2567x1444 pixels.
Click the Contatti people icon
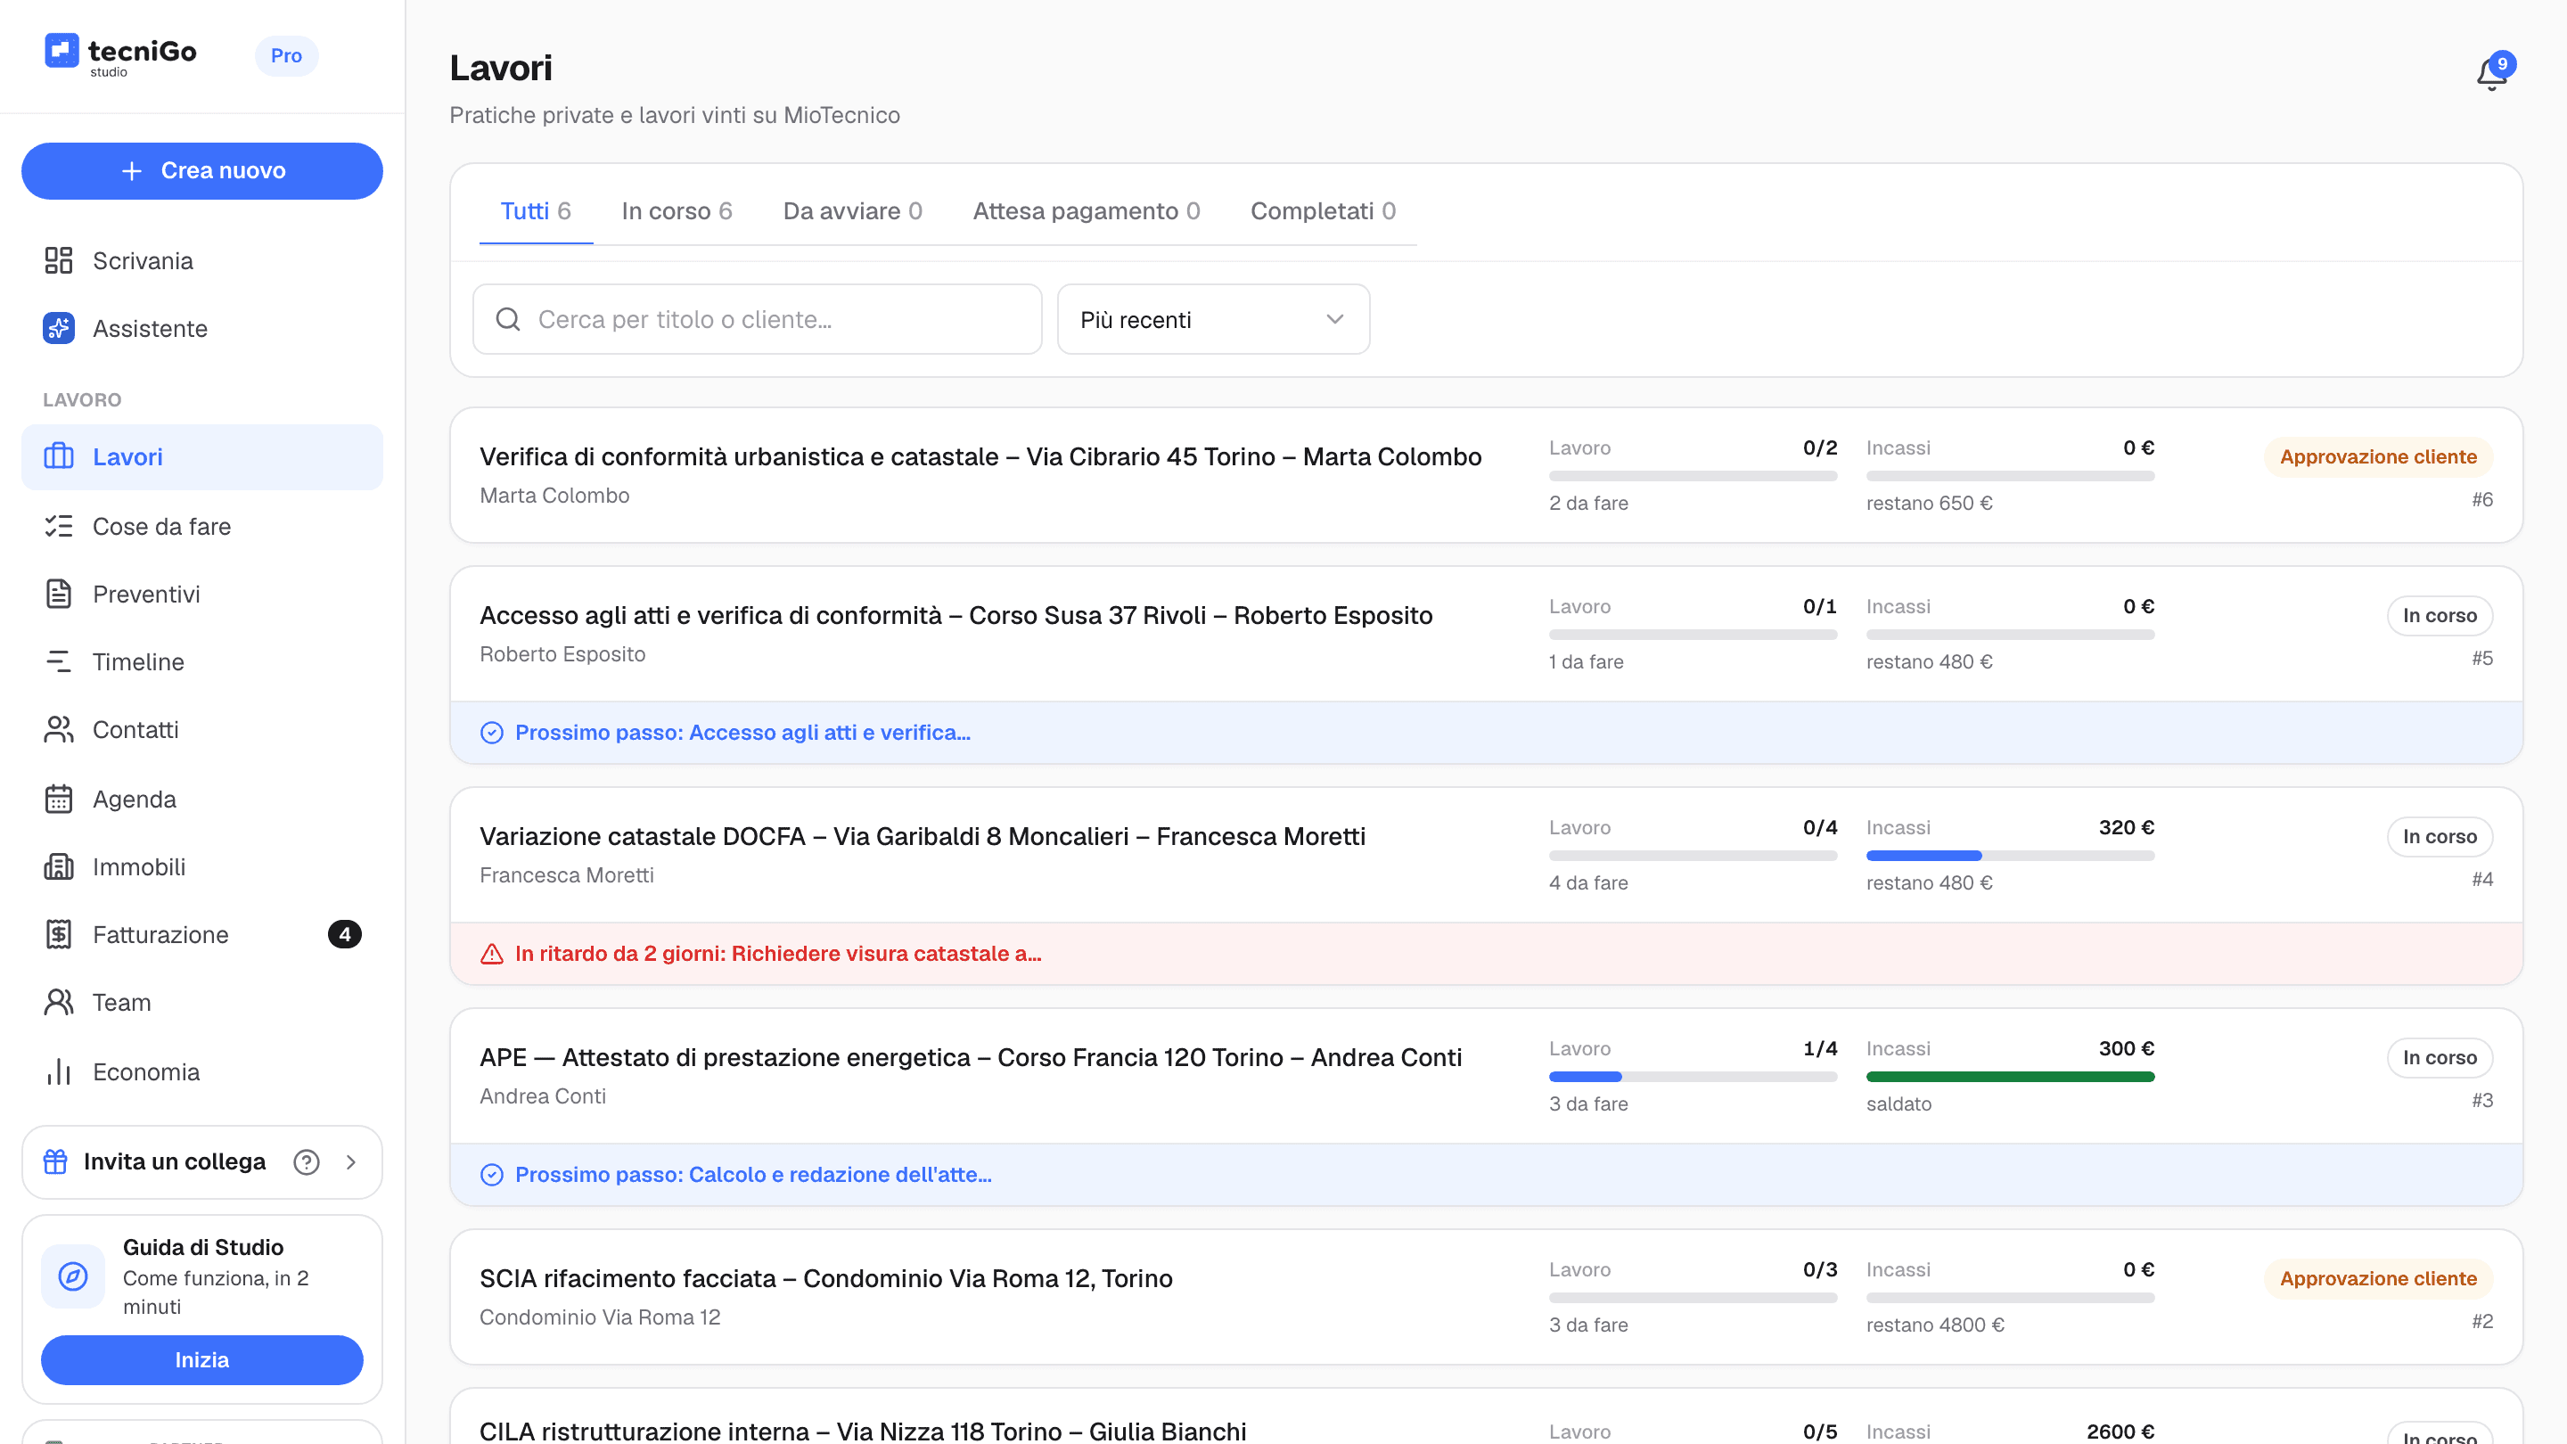59,729
